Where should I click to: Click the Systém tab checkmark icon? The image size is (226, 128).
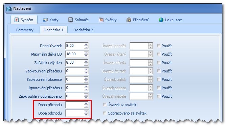point(17,20)
